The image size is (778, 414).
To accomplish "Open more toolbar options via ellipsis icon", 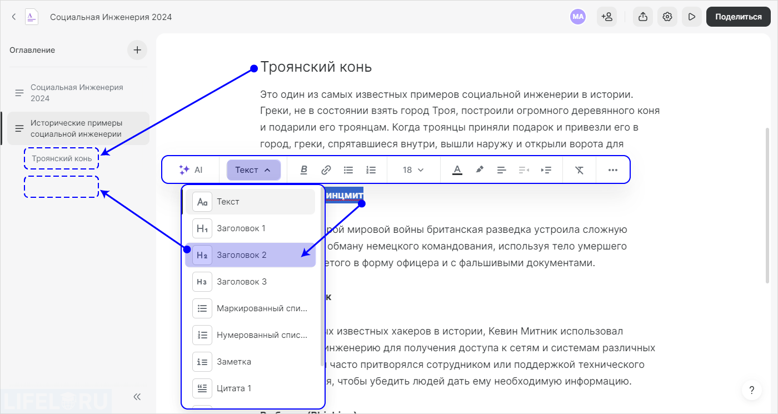I will pos(613,169).
